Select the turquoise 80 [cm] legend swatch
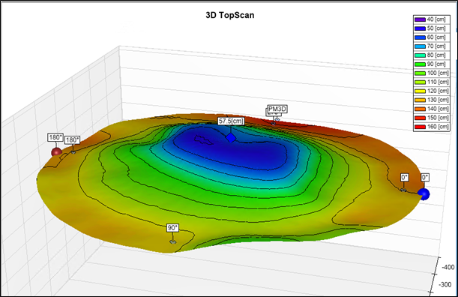Image resolution: width=458 pixels, height=297 pixels. click(420, 55)
